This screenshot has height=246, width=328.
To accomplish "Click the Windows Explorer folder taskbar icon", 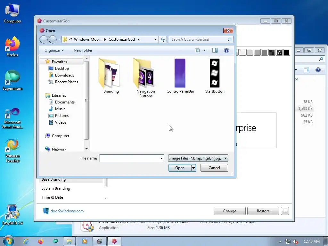I will [69, 241].
